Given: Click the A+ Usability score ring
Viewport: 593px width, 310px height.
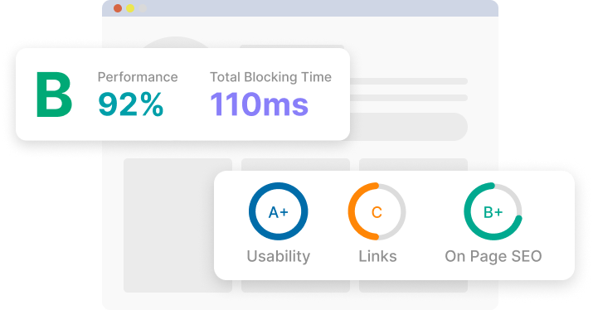Looking at the screenshot, I should (x=279, y=211).
